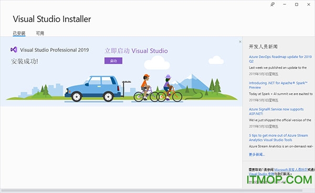This screenshot has height=193, width=315.
Task: Dismiss the install success banner
Action: [x=240, y=42]
